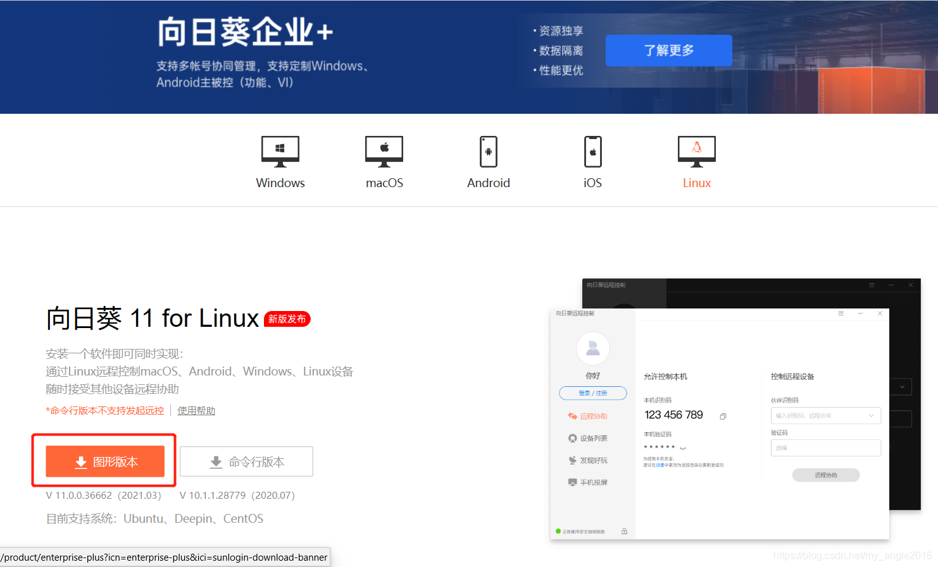Click the copy icon beside 123 456 789
938x567 pixels.
723,417
